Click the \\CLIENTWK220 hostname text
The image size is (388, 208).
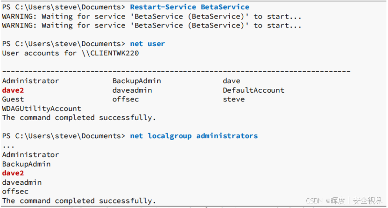[110, 54]
